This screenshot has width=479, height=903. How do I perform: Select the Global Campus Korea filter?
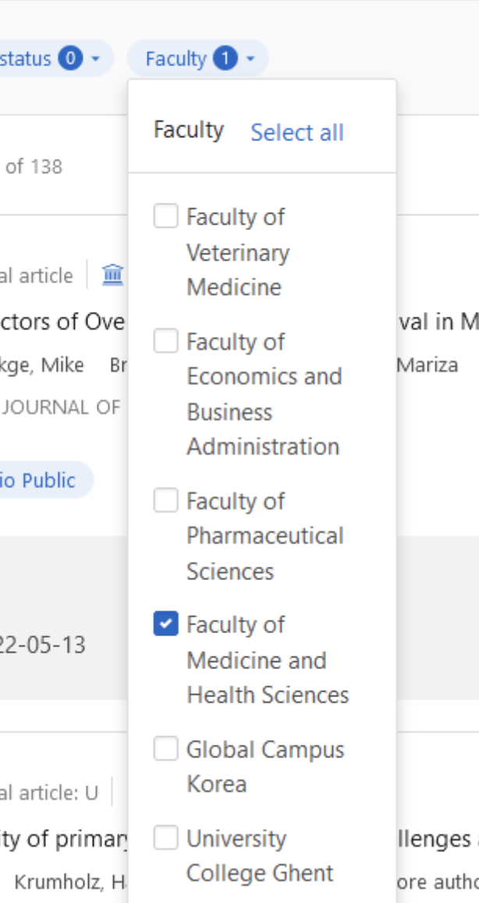[x=165, y=749]
